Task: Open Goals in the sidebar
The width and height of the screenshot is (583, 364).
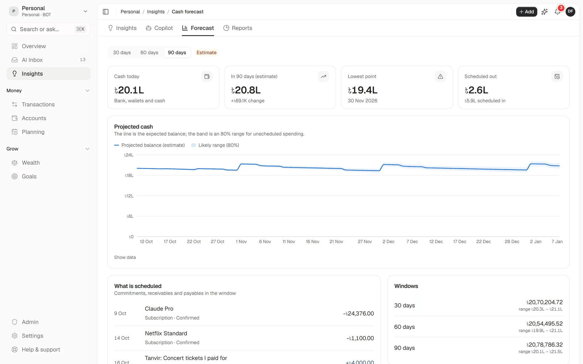Action: click(49, 176)
